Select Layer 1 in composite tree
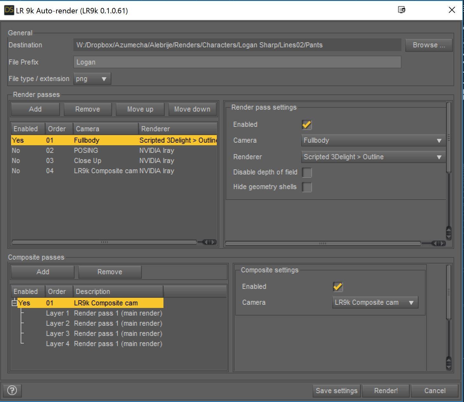The width and height of the screenshot is (464, 402). [x=104, y=313]
